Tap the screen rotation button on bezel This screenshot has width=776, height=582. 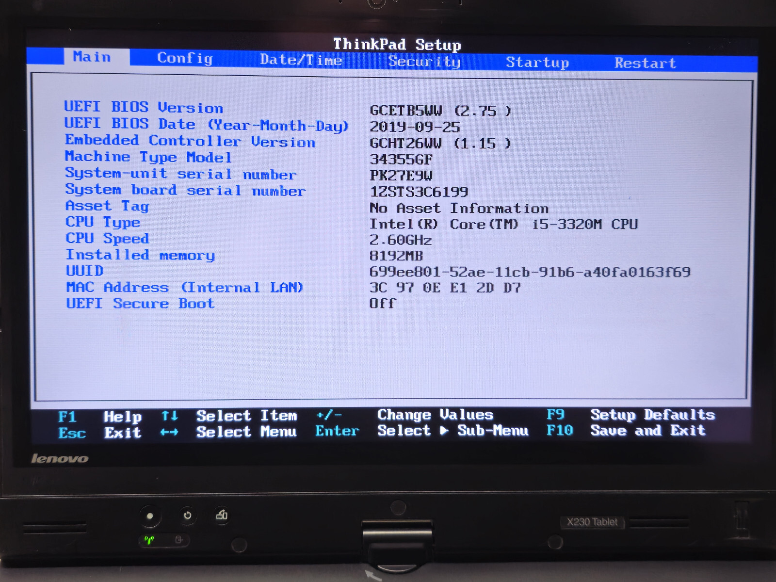pos(188,515)
